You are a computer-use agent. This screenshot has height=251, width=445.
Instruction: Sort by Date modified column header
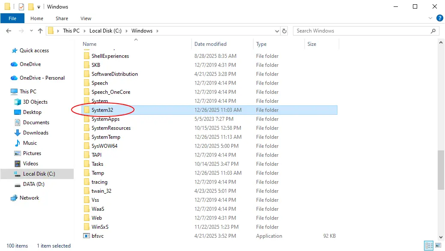(210, 44)
